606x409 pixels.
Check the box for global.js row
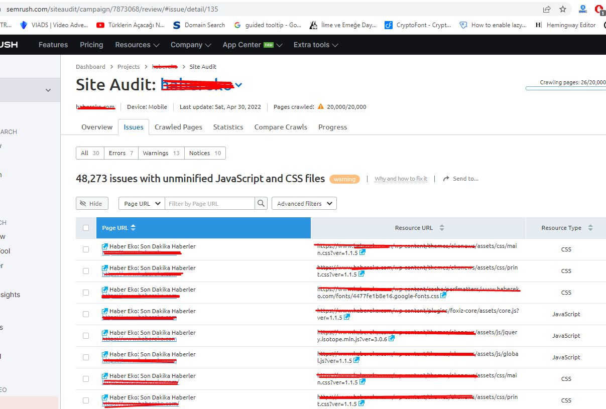[86, 357]
